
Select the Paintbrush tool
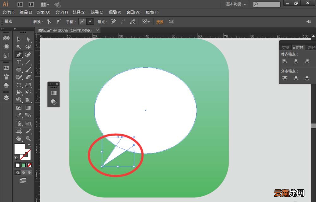28,70
